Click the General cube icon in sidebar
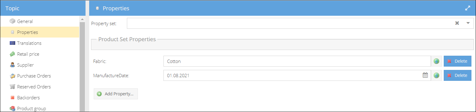The height and width of the screenshot is (112, 476). point(12,21)
